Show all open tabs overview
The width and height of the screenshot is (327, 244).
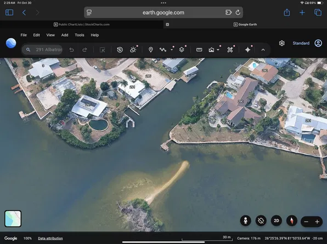pos(318,13)
